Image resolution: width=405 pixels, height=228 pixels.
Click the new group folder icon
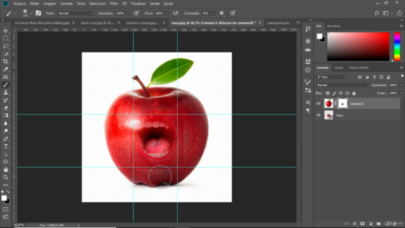click(378, 224)
